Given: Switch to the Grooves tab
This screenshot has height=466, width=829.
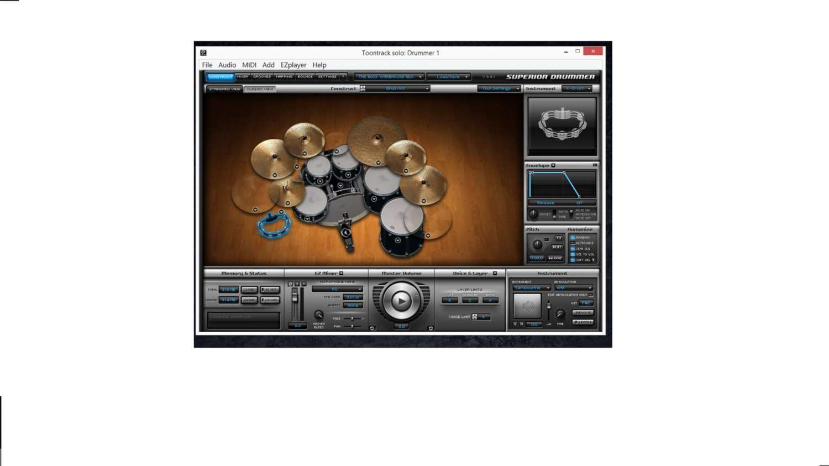Looking at the screenshot, I should coord(262,77).
